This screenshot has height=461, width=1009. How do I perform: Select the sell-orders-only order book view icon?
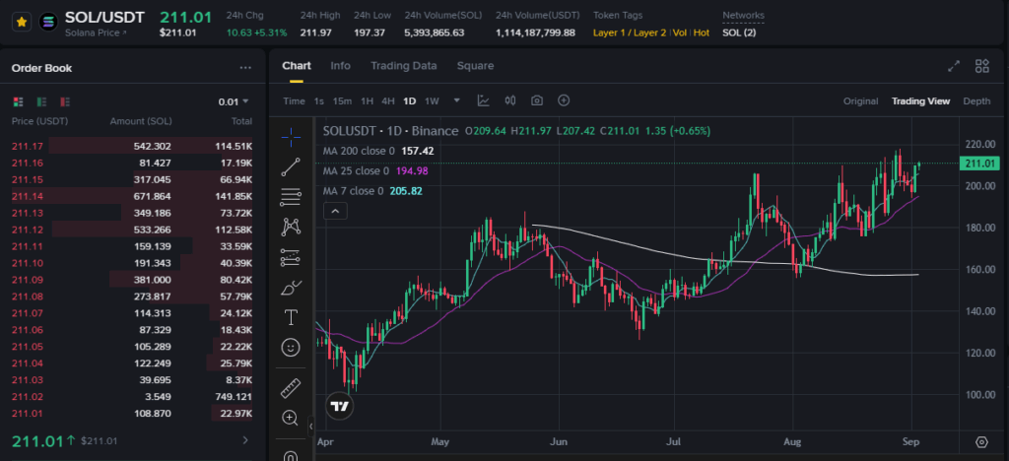point(64,101)
